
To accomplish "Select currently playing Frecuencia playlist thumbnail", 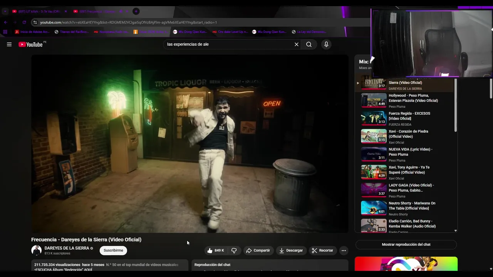I will click(x=374, y=83).
